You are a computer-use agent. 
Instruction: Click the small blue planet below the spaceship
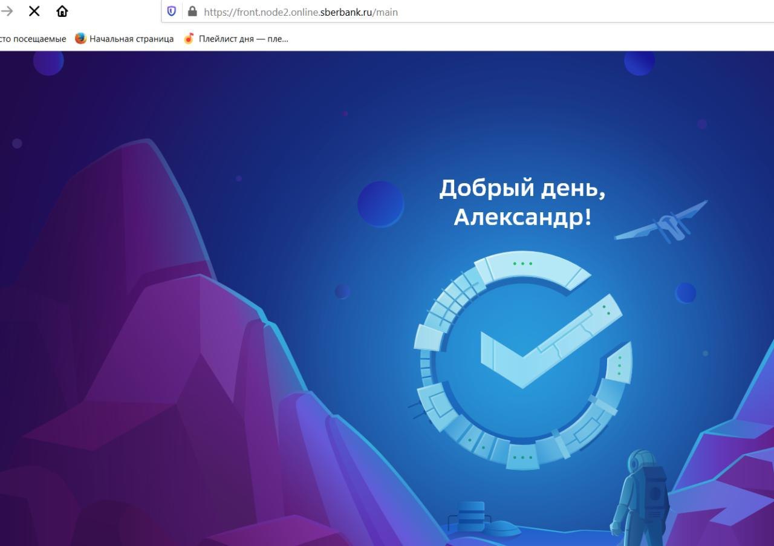686,293
